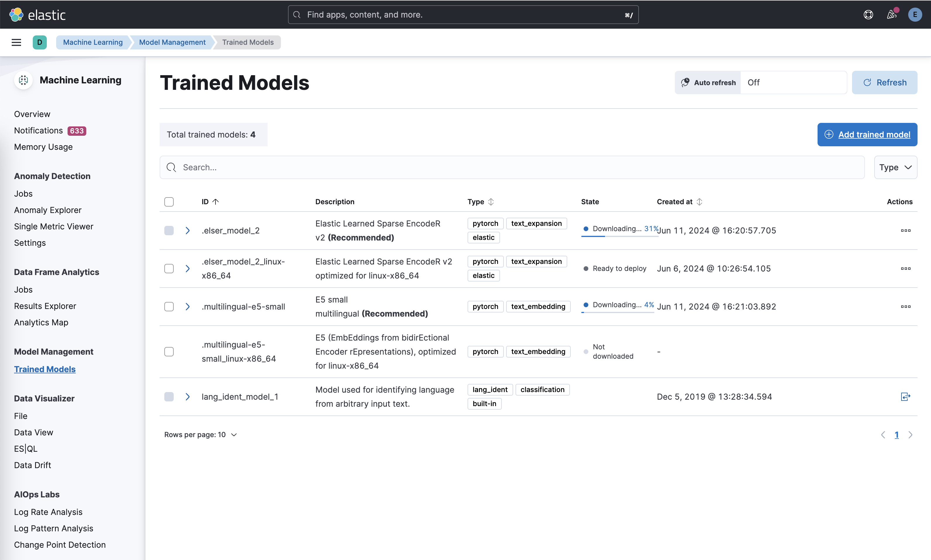Open actions menu for .elser_model_2_linux-x86_64
This screenshot has height=560, width=931.
tap(906, 269)
